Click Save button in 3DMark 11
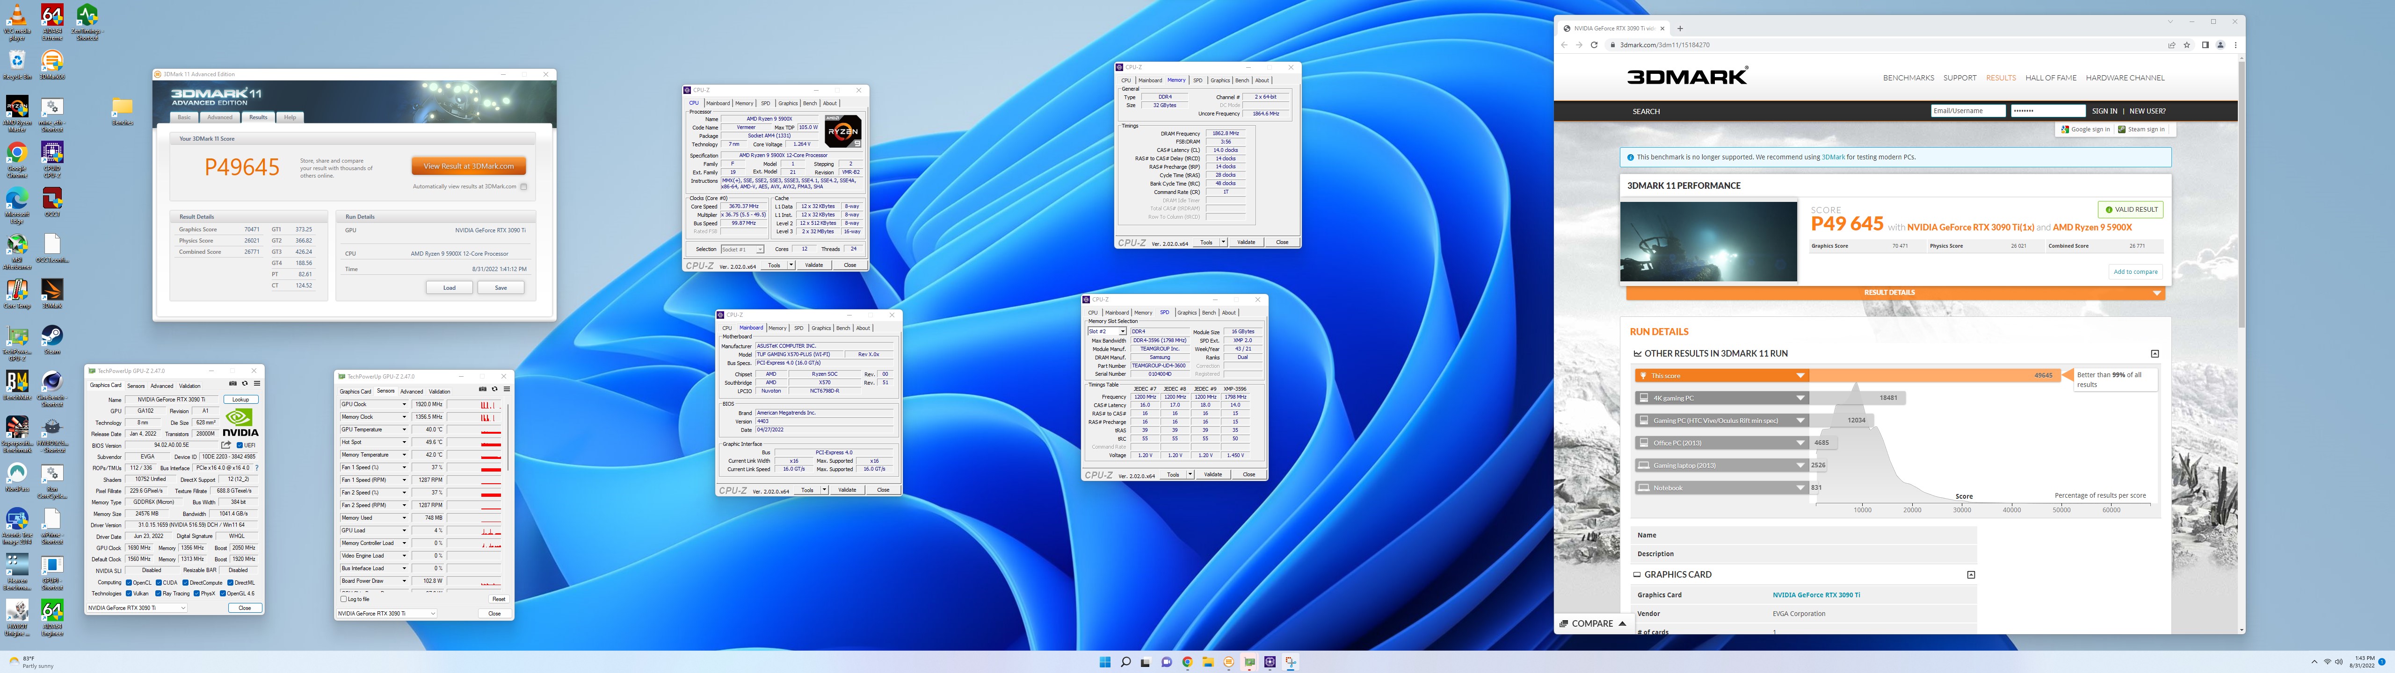 500,287
